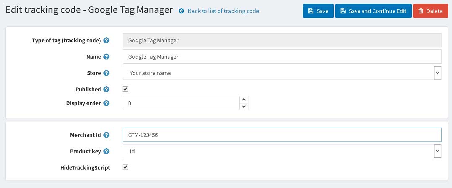Click the back arrow circle icon

click(x=181, y=11)
